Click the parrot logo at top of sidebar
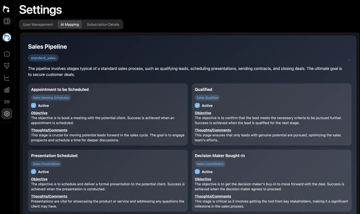This screenshot has height=214, width=360. 6,9
